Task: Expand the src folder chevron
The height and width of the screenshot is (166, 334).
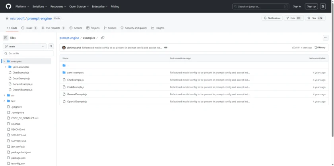Action: click(4, 95)
